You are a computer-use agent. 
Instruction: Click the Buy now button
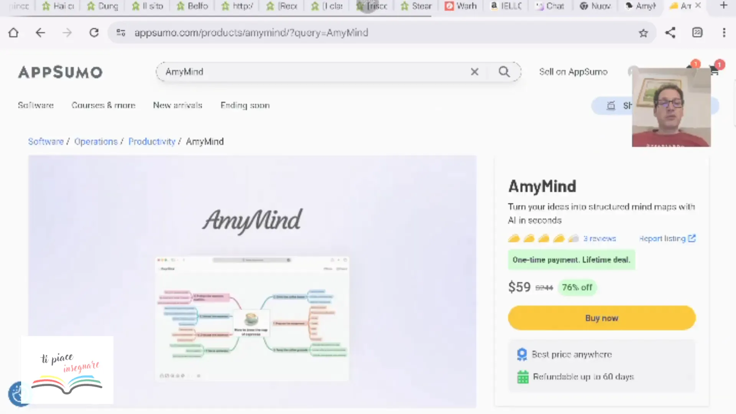[x=602, y=318]
